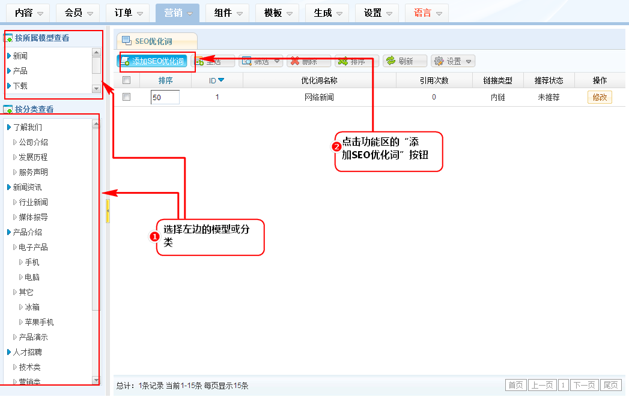Click the sort order field showing 50

coord(165,97)
